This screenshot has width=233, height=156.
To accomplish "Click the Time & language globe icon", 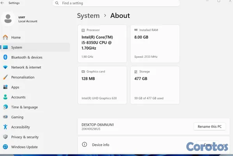I will point(5,107).
